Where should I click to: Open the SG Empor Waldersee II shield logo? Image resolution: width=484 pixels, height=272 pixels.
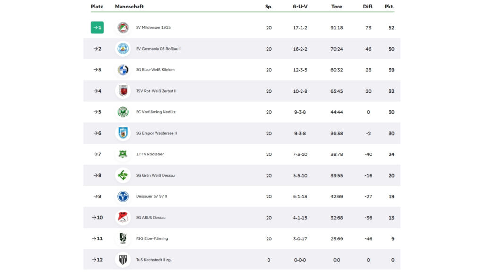(x=123, y=133)
